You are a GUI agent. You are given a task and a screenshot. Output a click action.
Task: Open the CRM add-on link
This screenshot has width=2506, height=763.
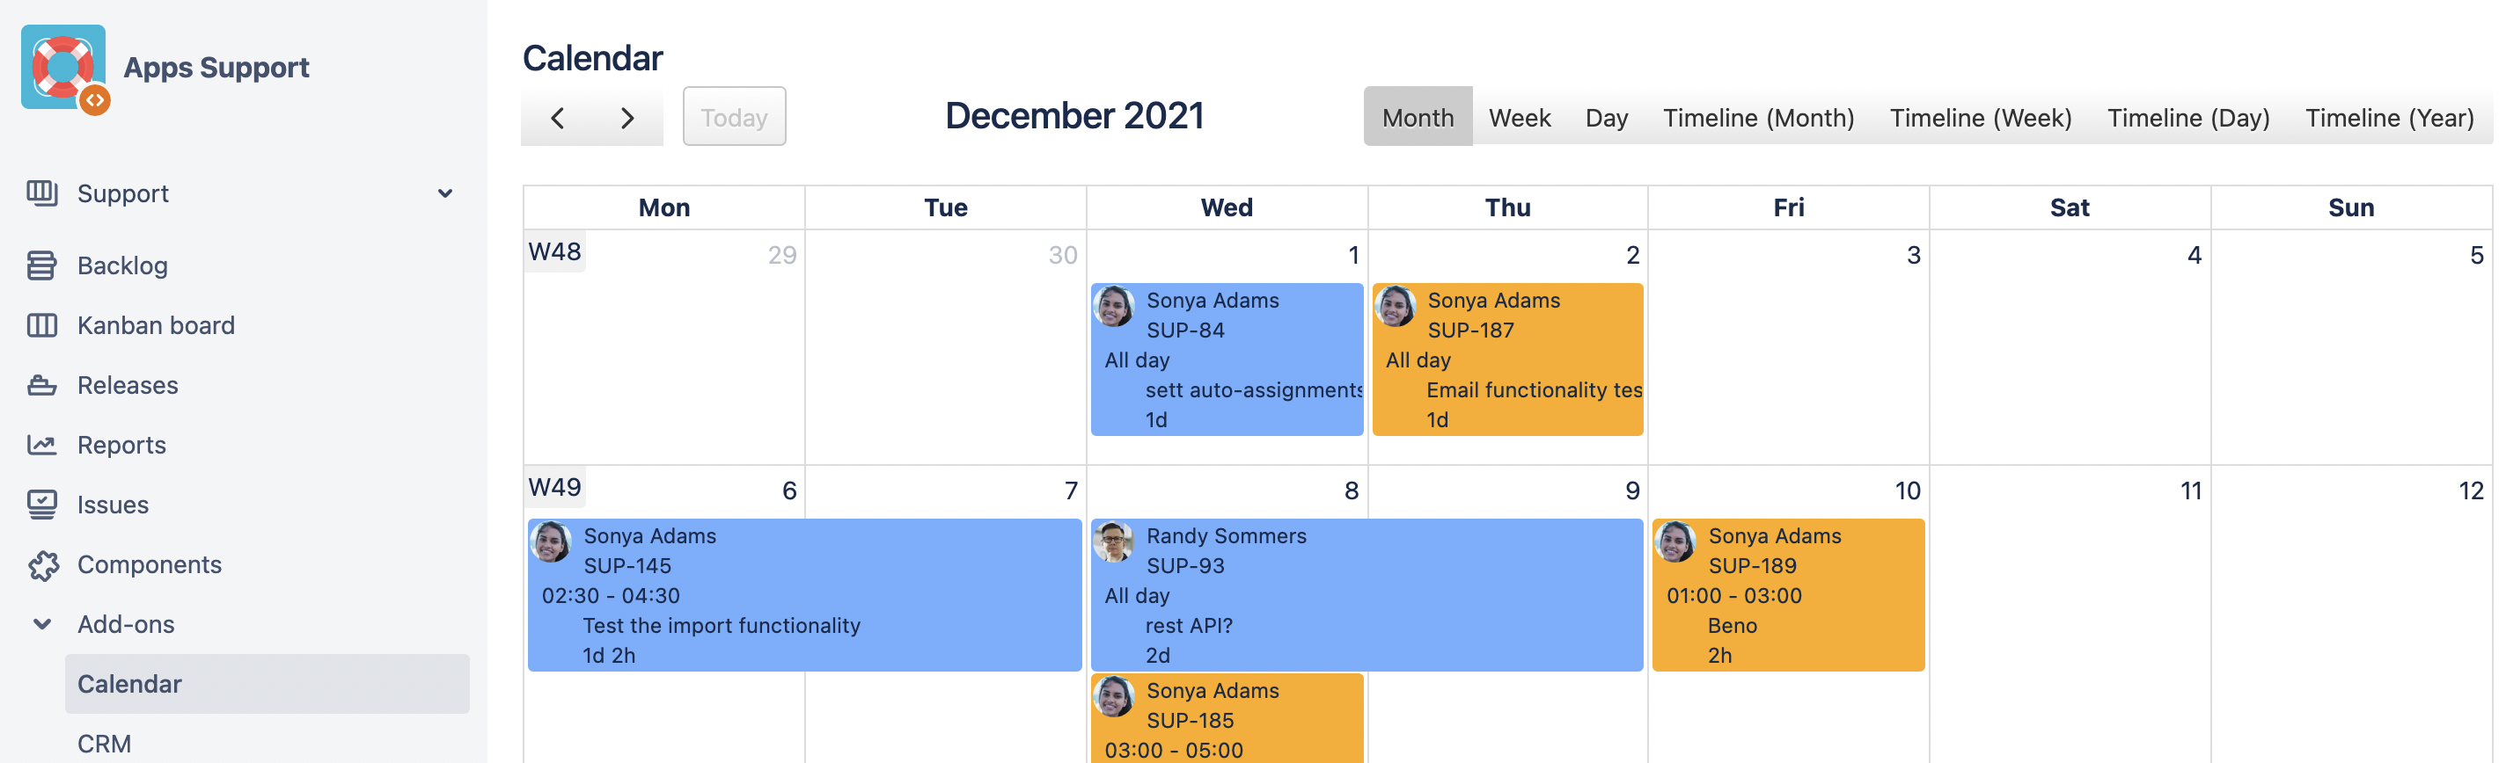click(x=104, y=744)
